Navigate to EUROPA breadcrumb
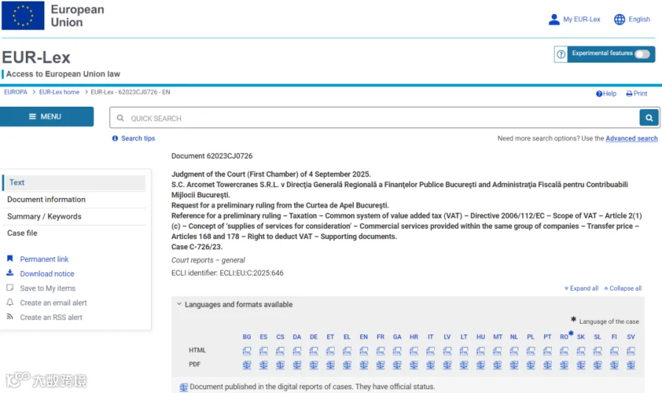The image size is (662, 393). click(15, 92)
